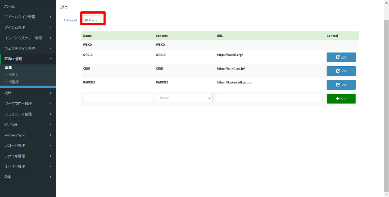This screenshot has height=197, width=389.
Task: Click Edit button for KAKEN2 row
Action: [x=341, y=85]
